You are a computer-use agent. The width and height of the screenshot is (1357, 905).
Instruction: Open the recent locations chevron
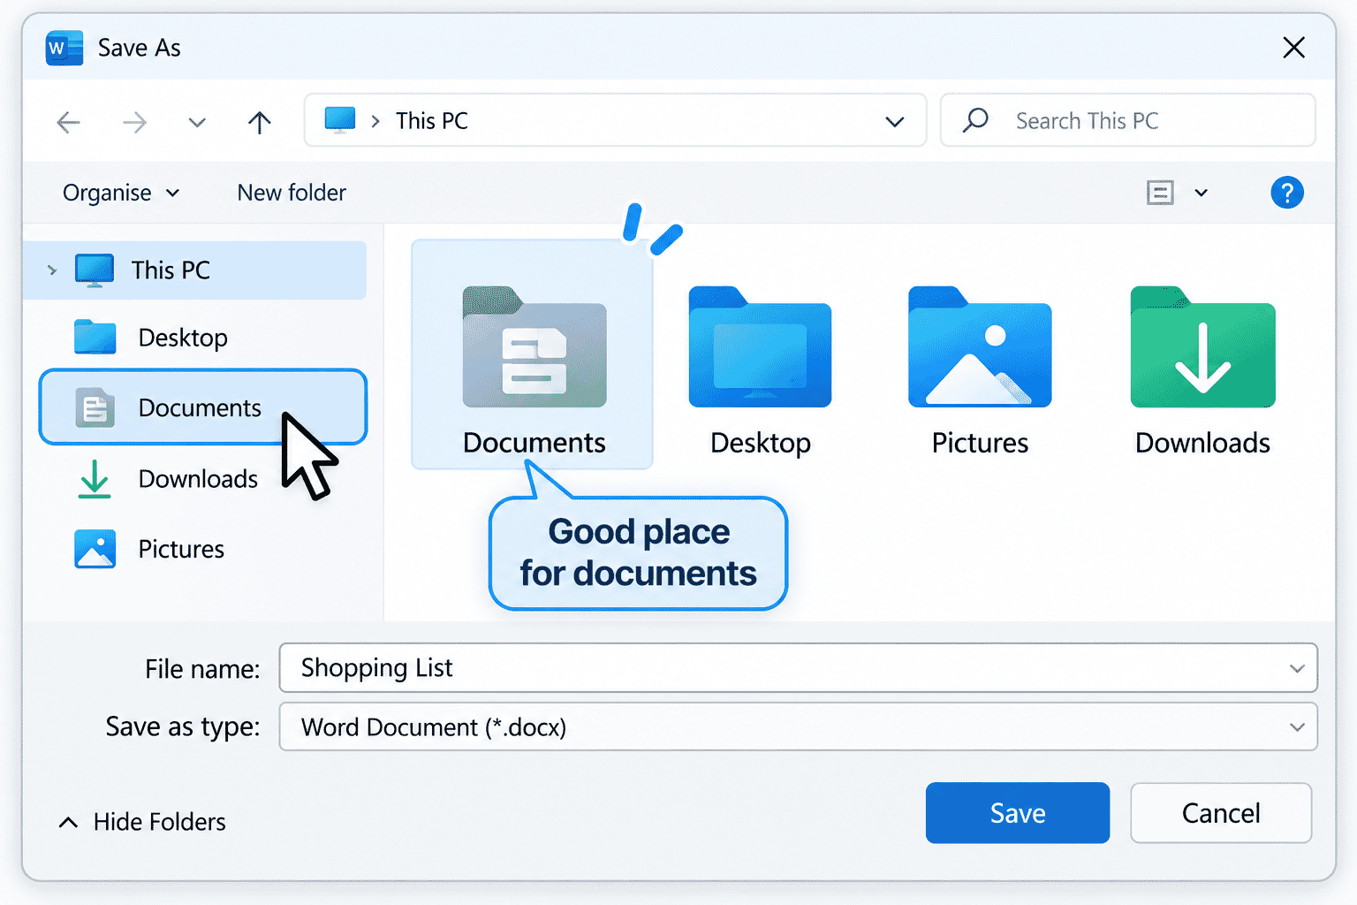click(197, 122)
